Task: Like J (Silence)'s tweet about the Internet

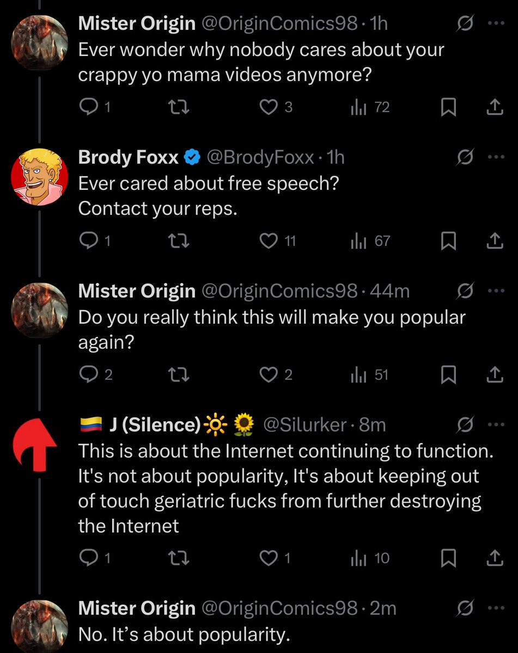Action: click(268, 558)
